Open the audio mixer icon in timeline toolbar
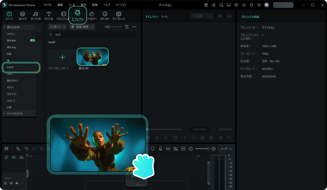The width and height of the screenshot is (327, 190). tap(168, 149)
